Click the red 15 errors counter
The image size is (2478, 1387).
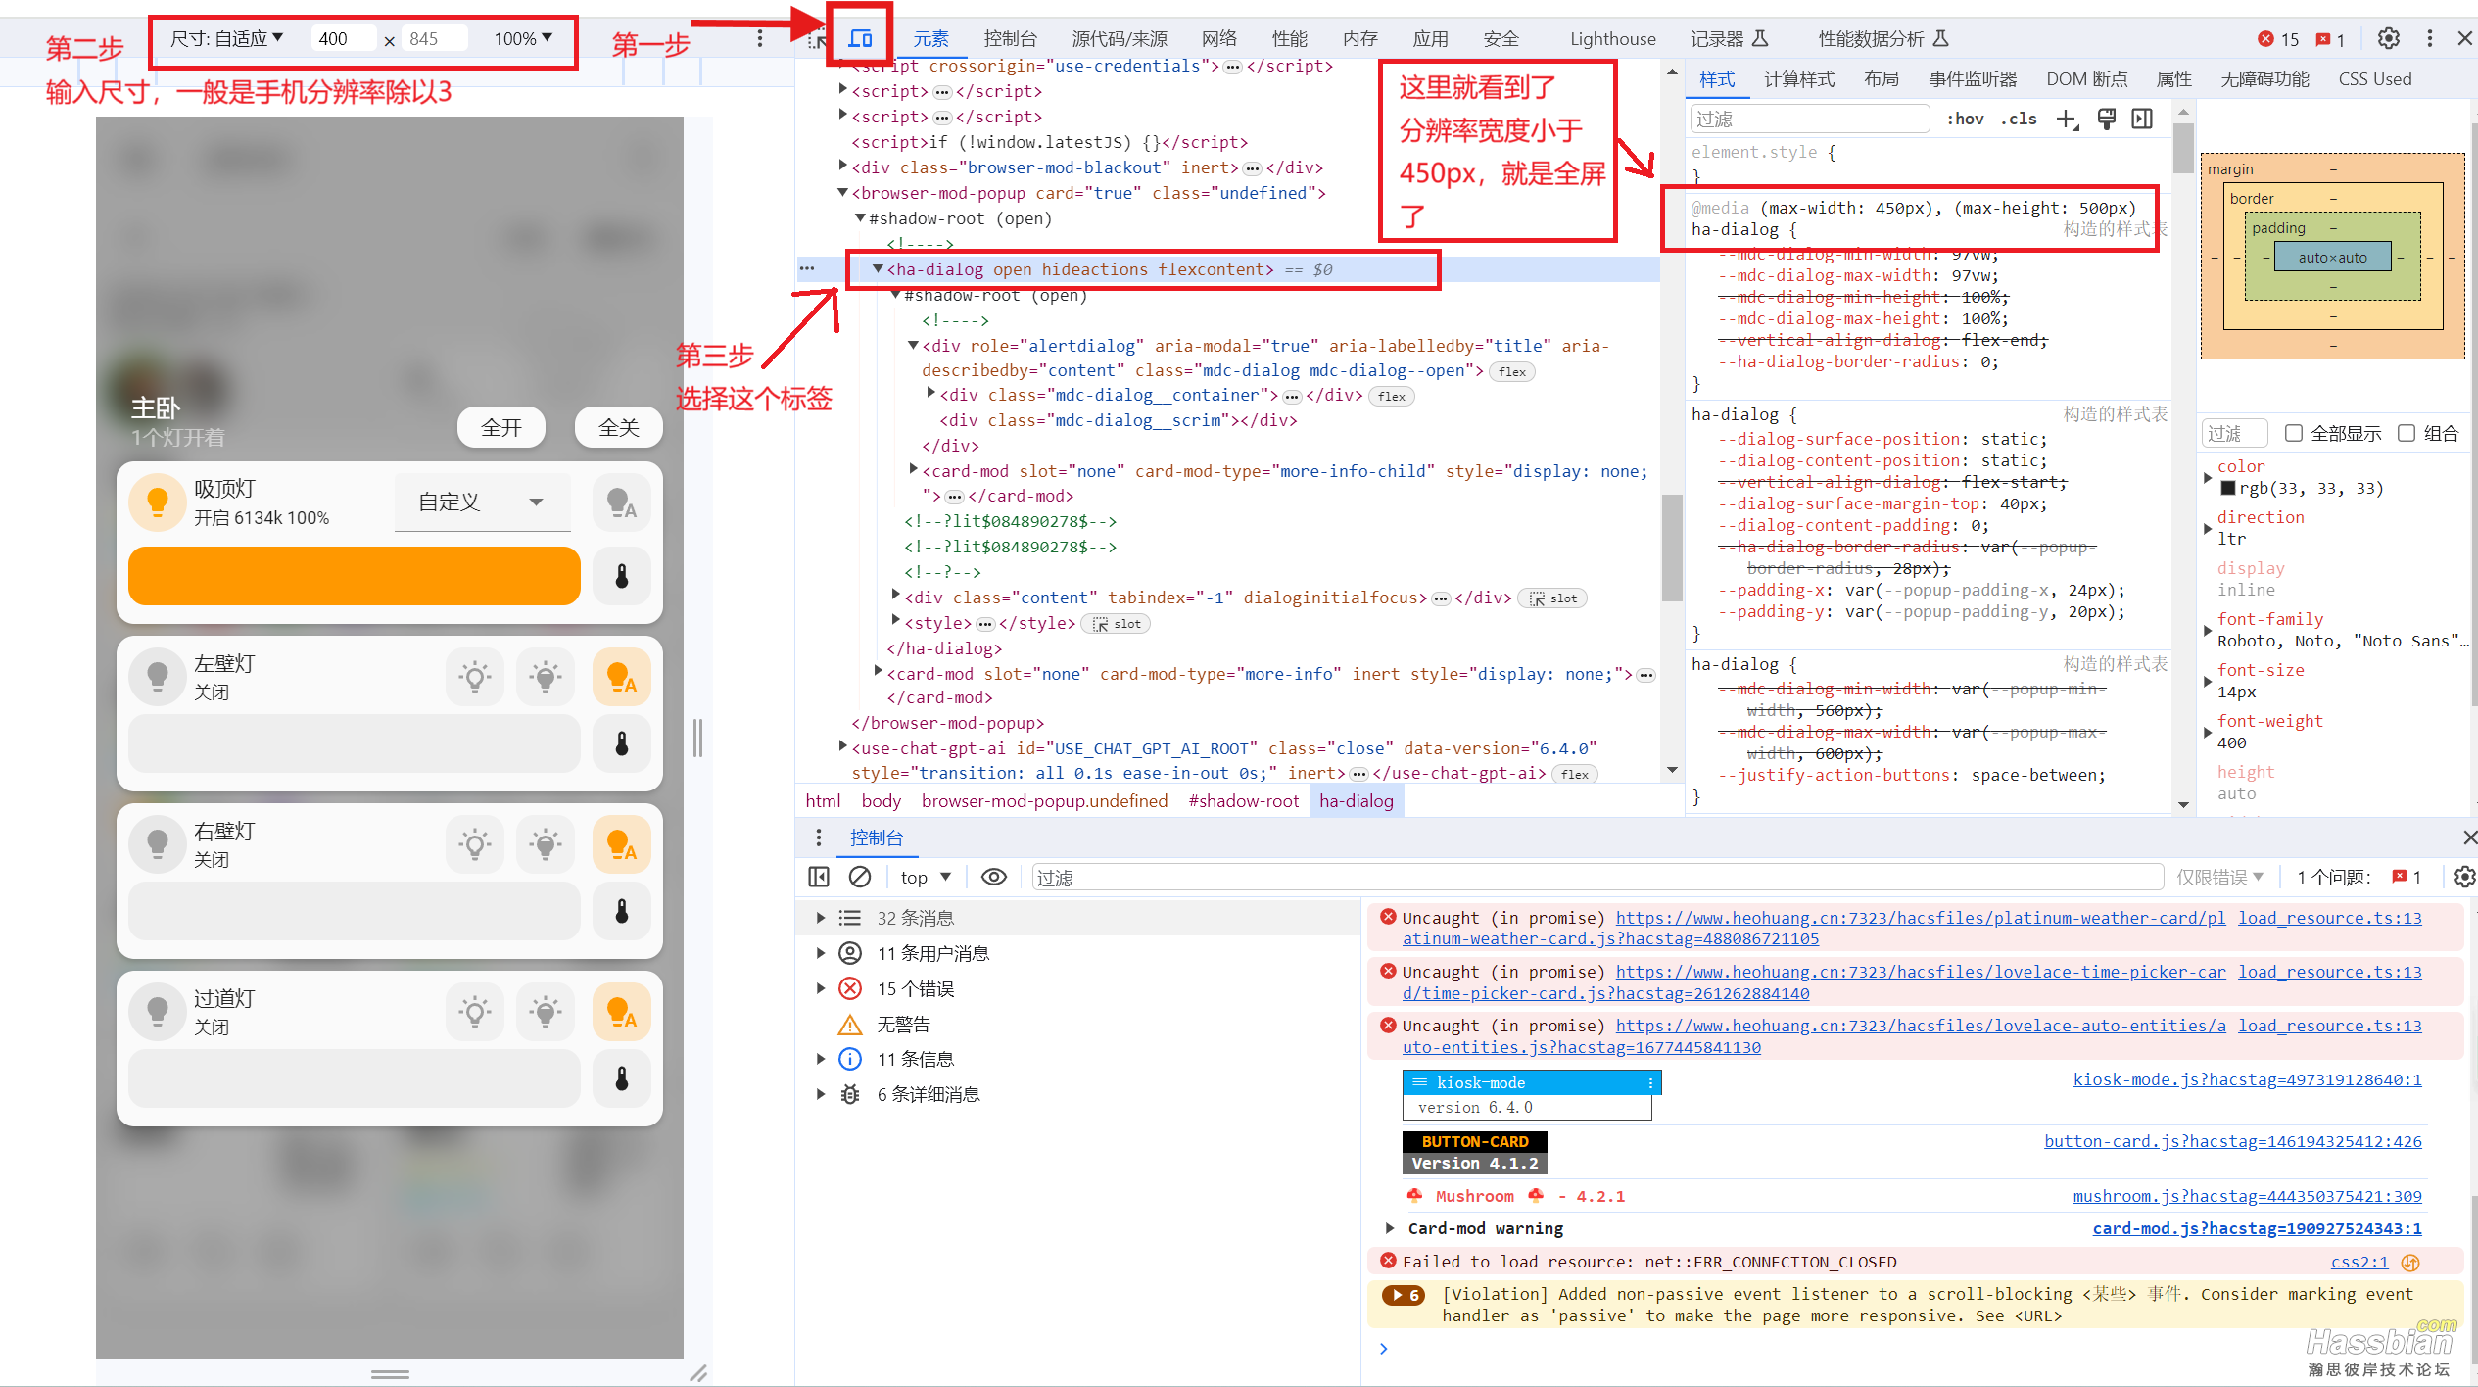(x=2277, y=39)
